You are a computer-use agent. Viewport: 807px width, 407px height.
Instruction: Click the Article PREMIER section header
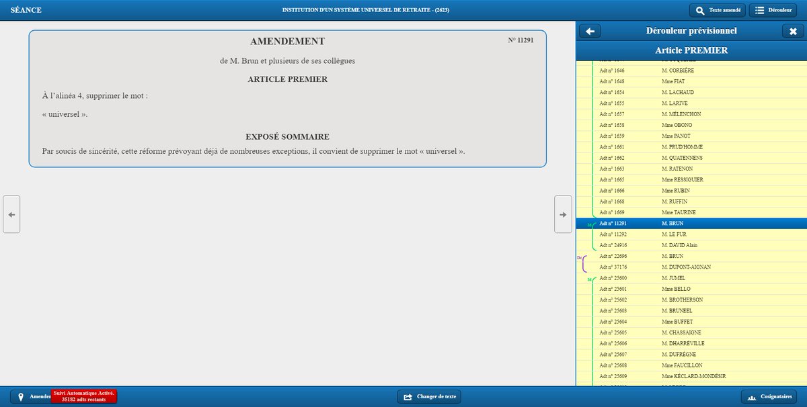pos(691,50)
